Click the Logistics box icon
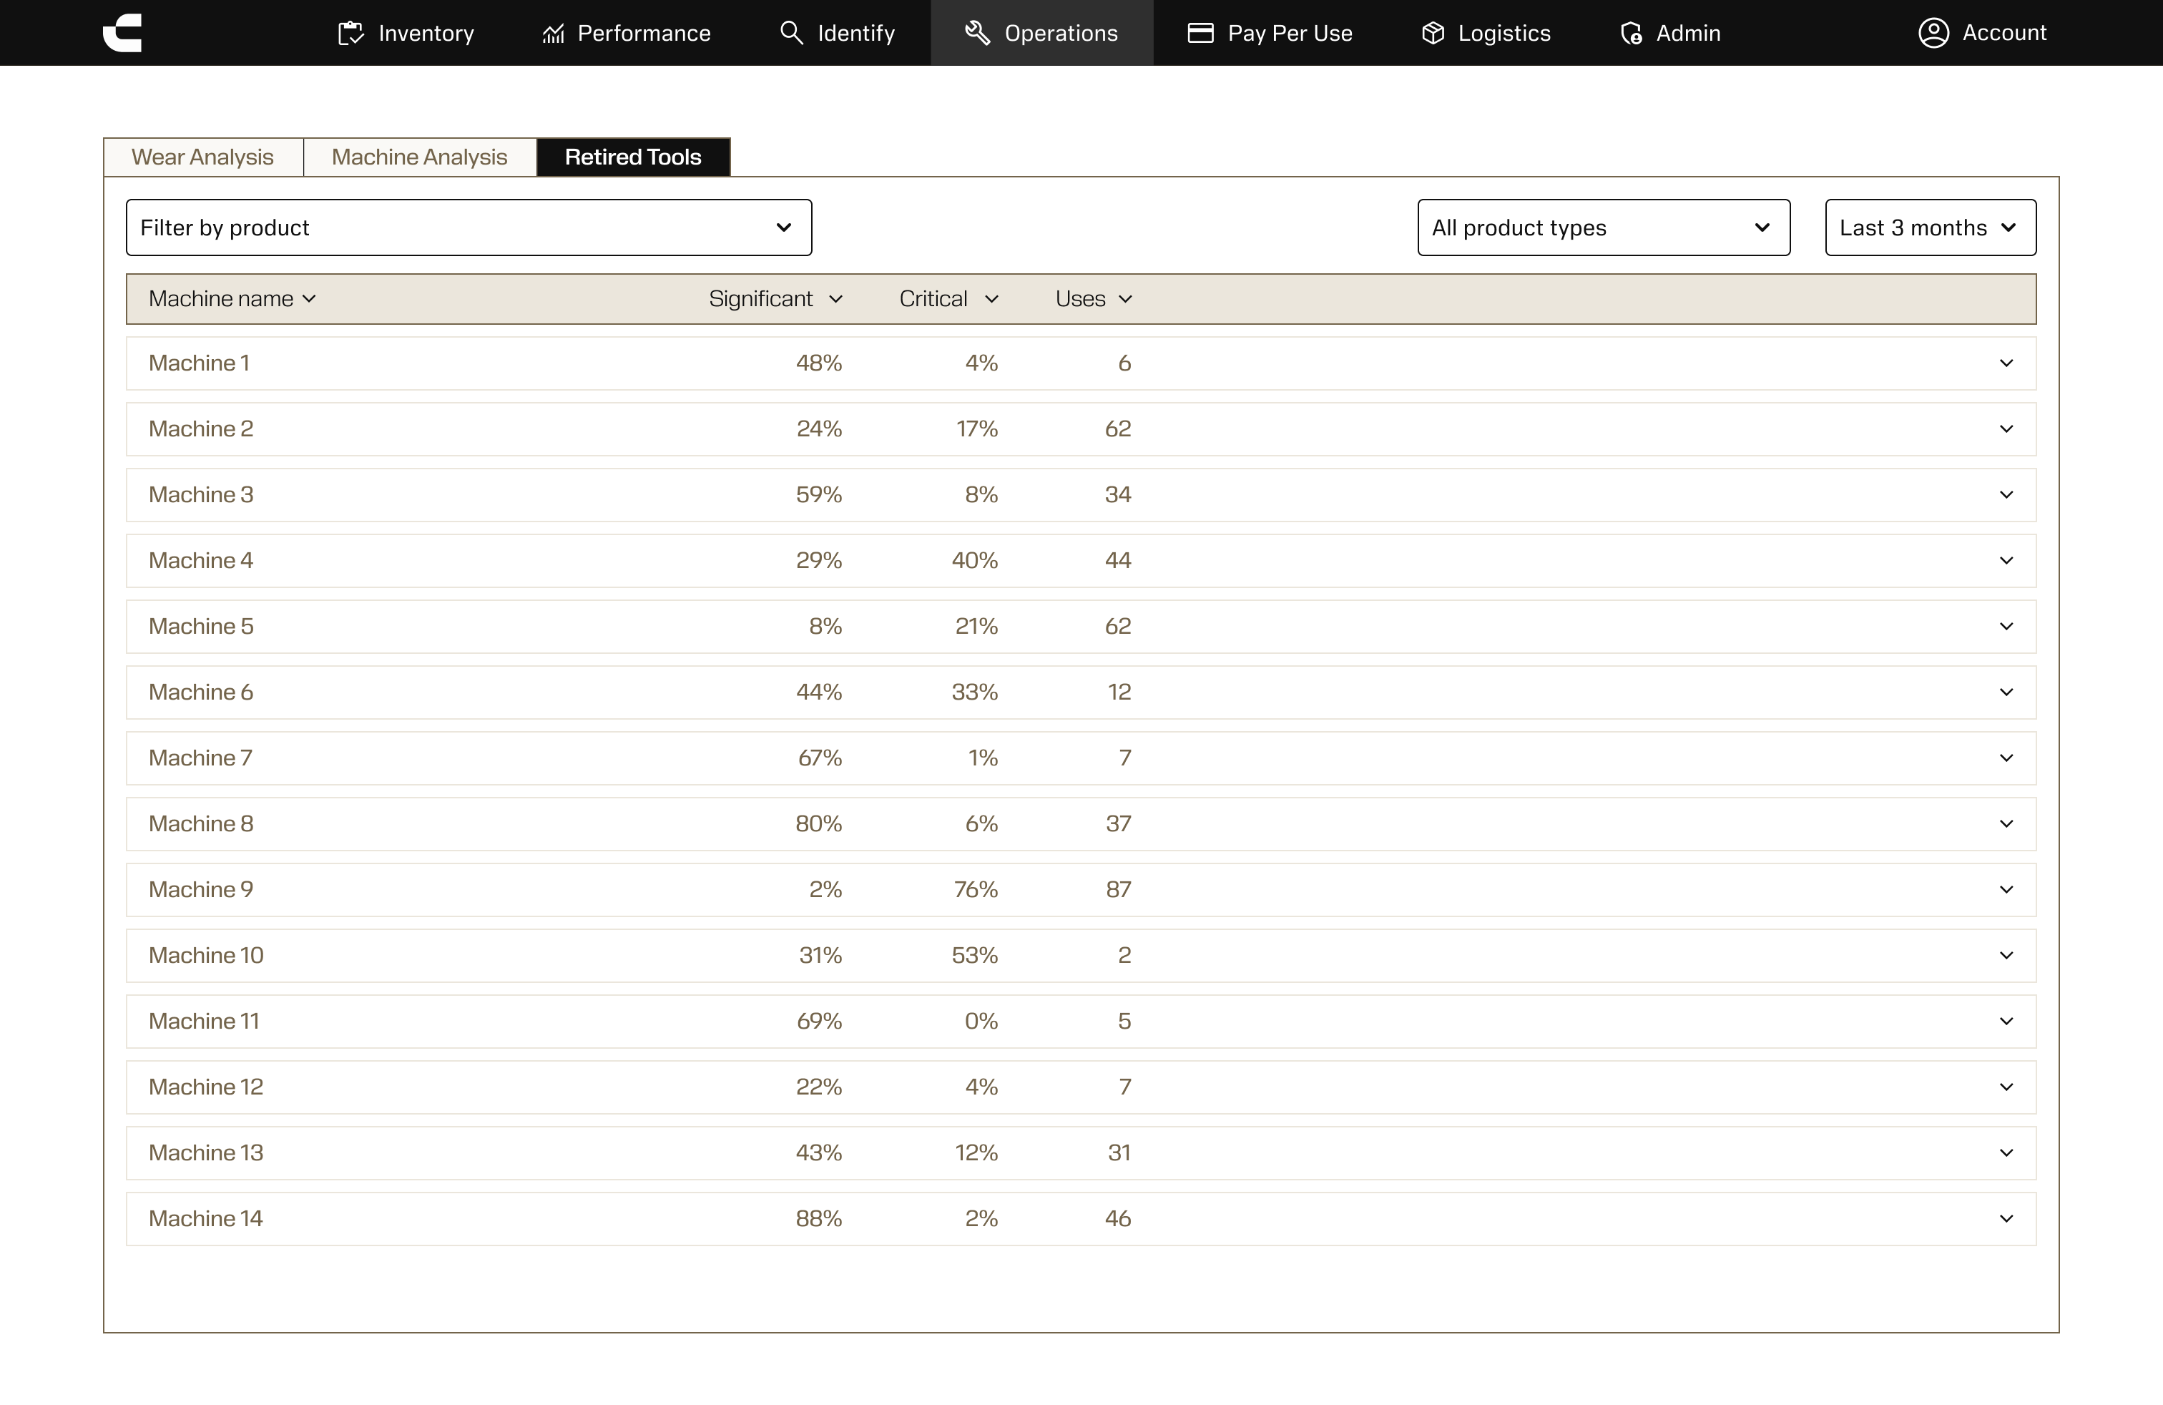The image size is (2163, 1405). pyautogui.click(x=1433, y=34)
